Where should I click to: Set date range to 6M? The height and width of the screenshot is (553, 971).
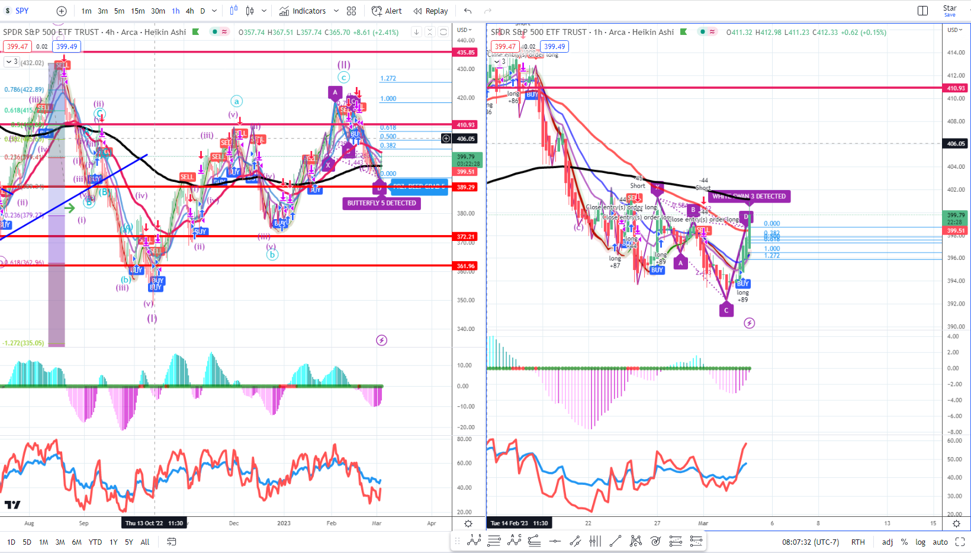pyautogui.click(x=77, y=542)
